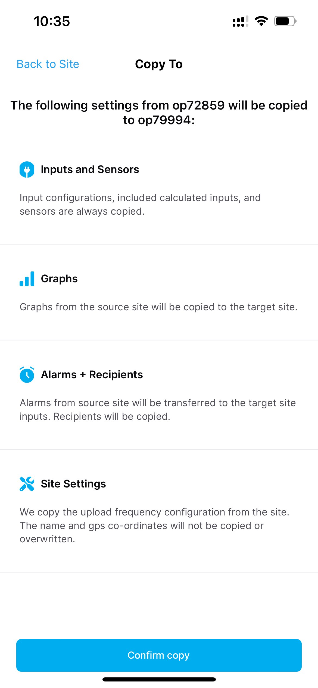Select the Graphs section heading
The width and height of the screenshot is (318, 688).
tap(59, 279)
